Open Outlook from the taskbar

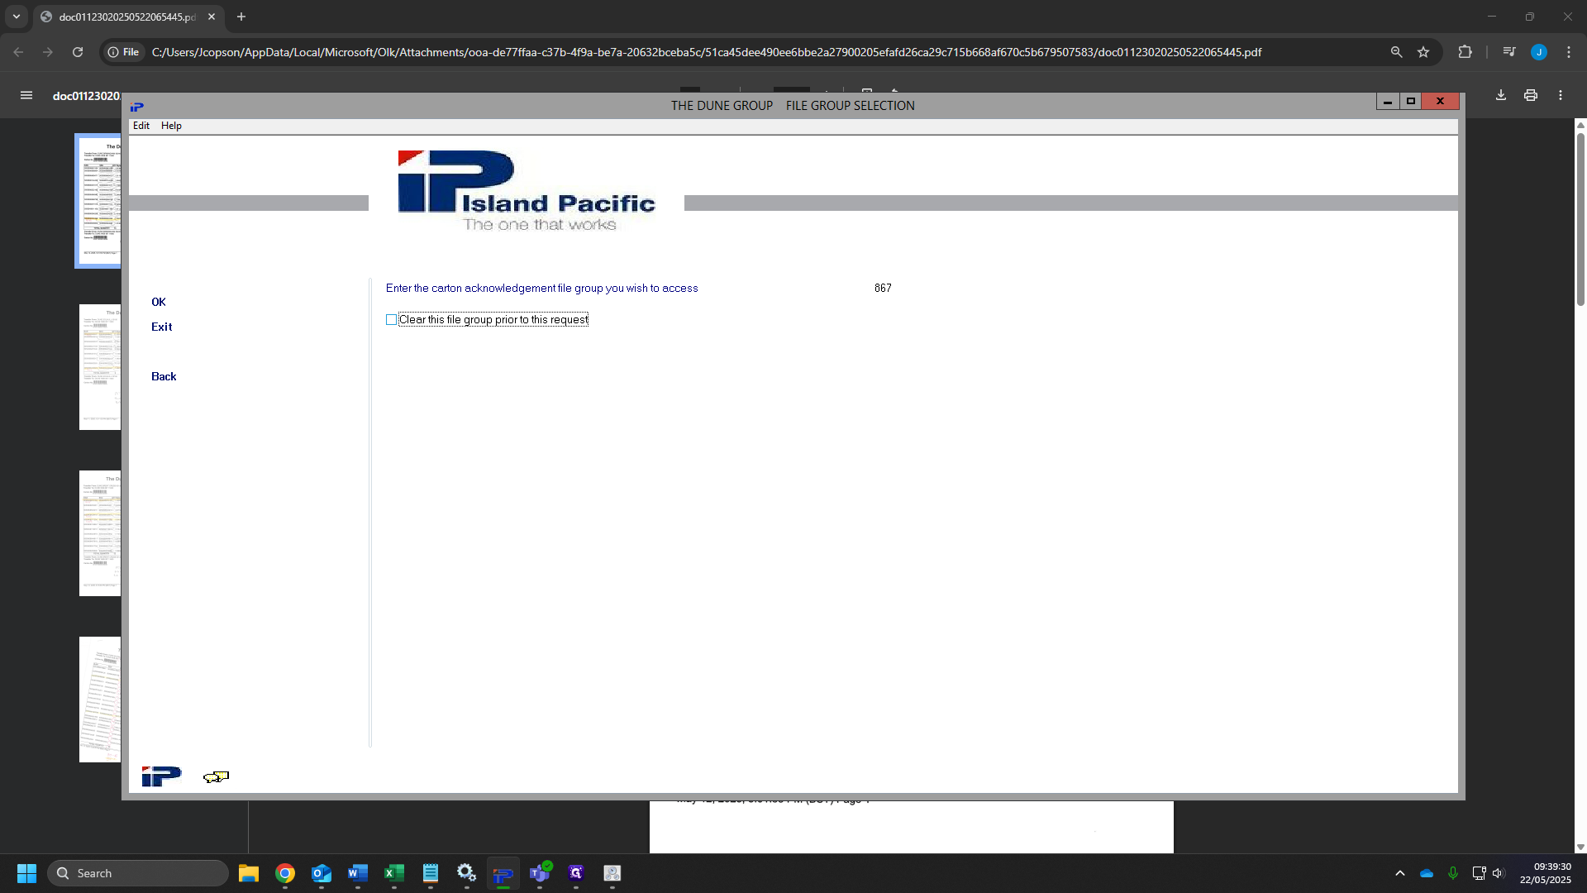tap(322, 873)
